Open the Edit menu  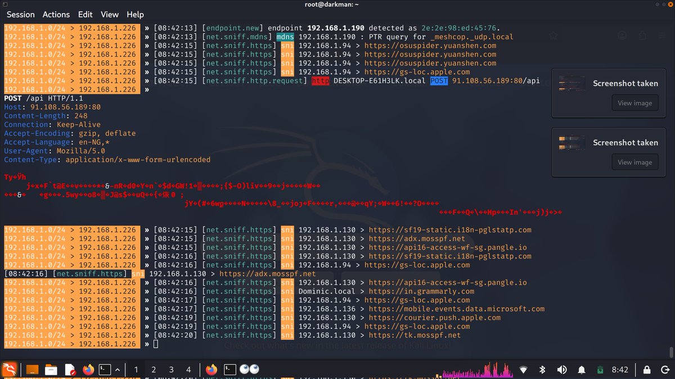pyautogui.click(x=85, y=14)
